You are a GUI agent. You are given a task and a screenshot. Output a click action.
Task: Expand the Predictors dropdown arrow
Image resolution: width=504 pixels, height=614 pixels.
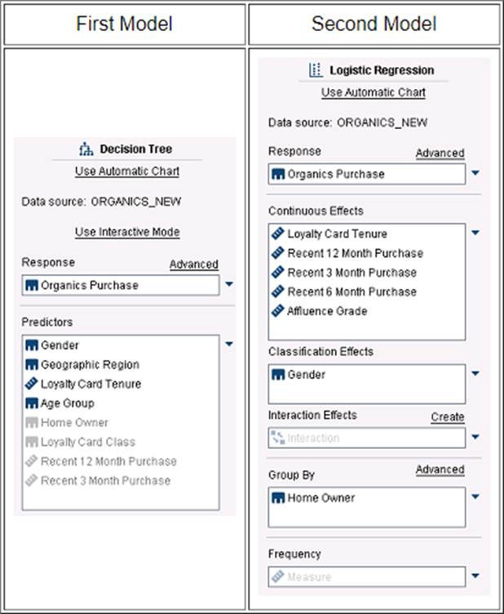pyautogui.click(x=229, y=345)
